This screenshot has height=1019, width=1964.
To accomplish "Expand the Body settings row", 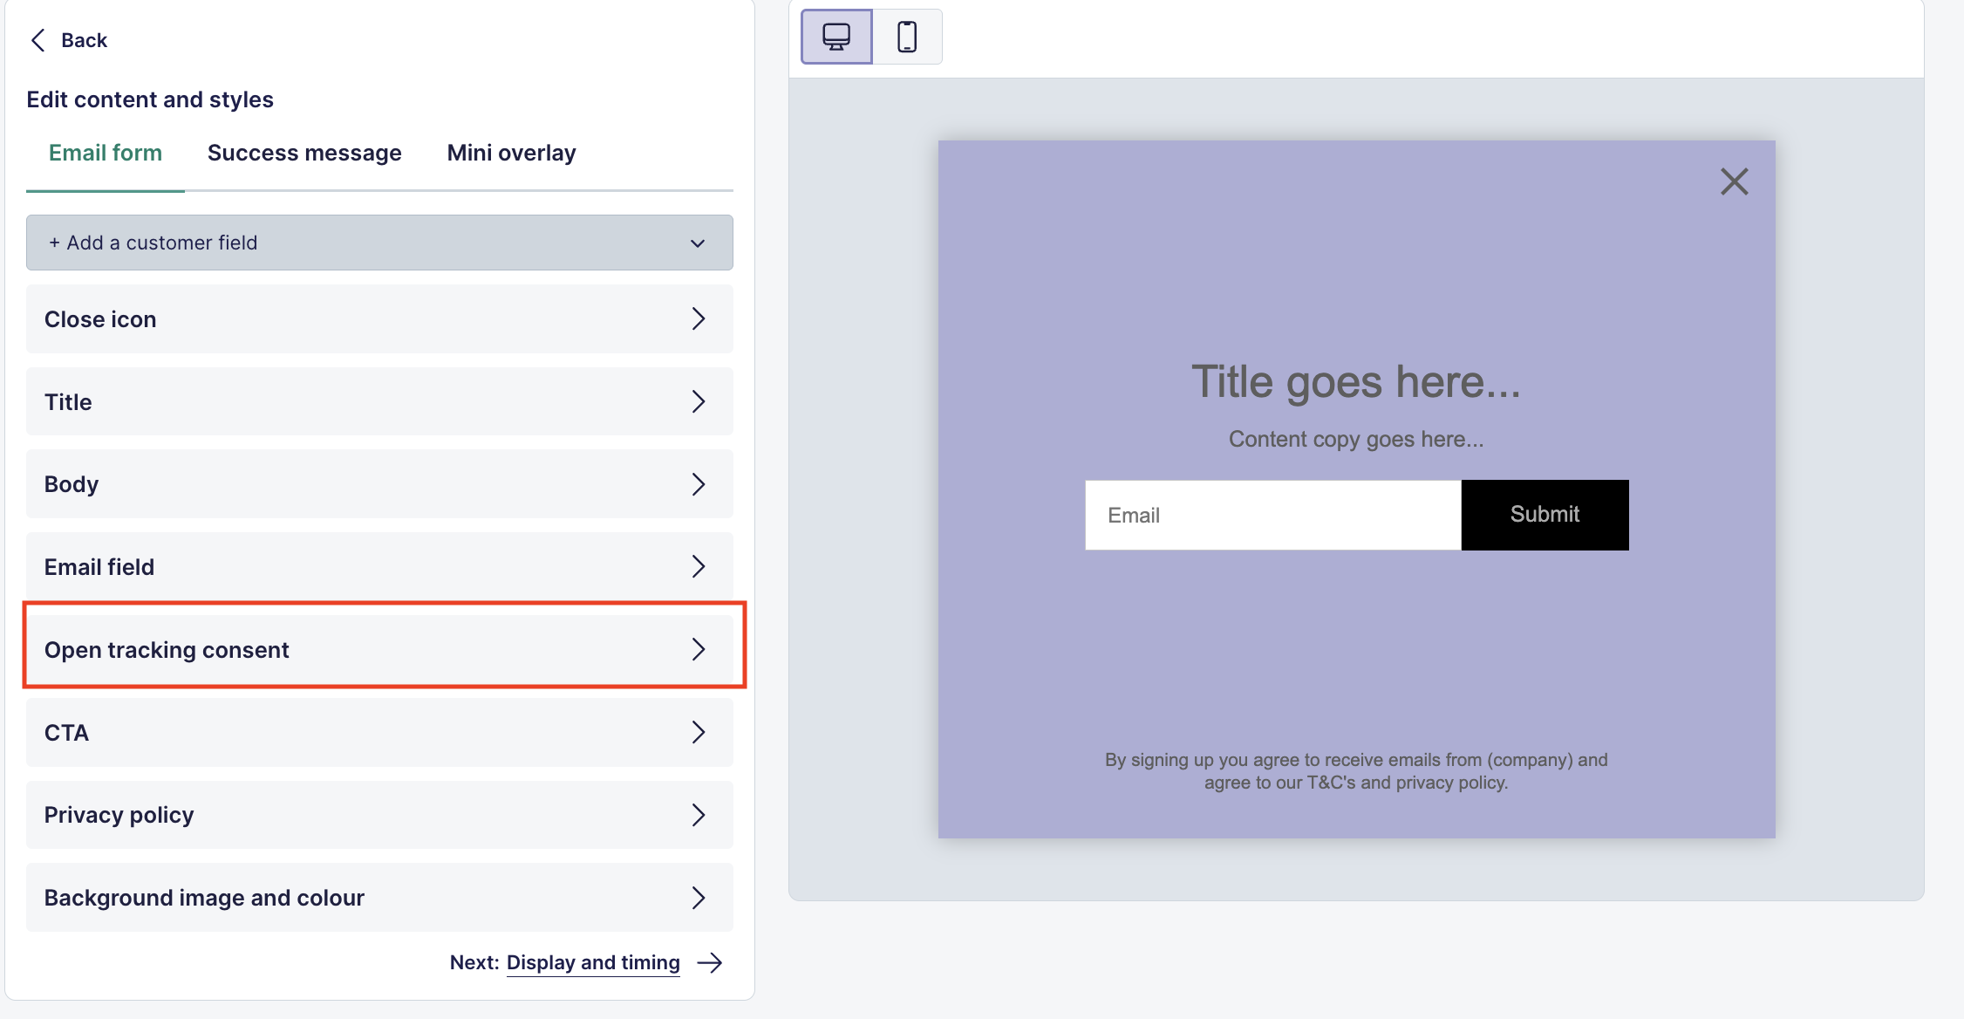I will pos(379,484).
